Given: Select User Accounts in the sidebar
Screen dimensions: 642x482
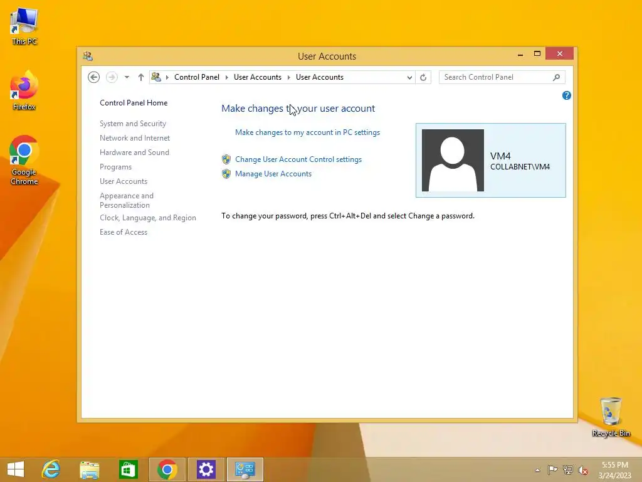Looking at the screenshot, I should coord(124,181).
